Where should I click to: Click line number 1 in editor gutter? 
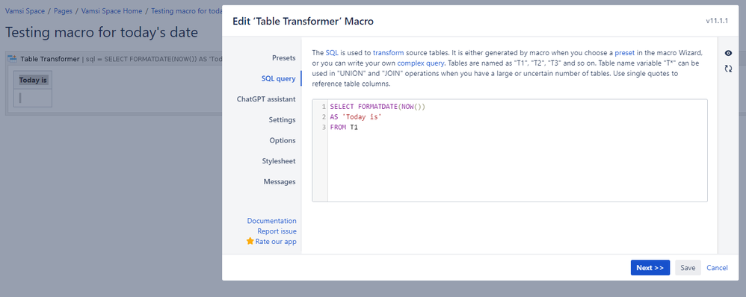tap(324, 107)
